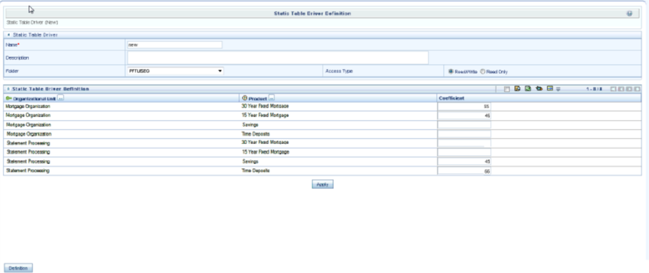Image resolution: width=649 pixels, height=273 pixels.
Task: Go to first page of table
Action: tap(613, 89)
